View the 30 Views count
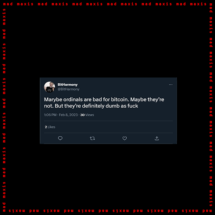Image resolution: width=215 pixels, height=215 pixels. (87, 115)
